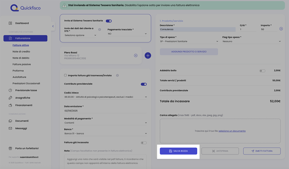Collapse the sidebar with the arrow icon
The height and width of the screenshot is (169, 289).
click(x=53, y=26)
